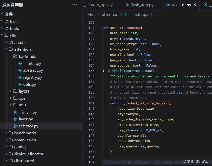Select the selector.py editor tab
Image resolution: width=212 pixels, height=166 pixels.
(180, 5)
